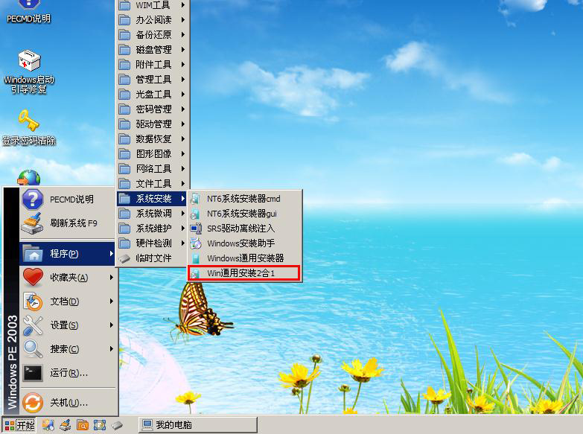Click the 临时文件 drive icon
The width and height of the screenshot is (583, 434).
coord(124,258)
